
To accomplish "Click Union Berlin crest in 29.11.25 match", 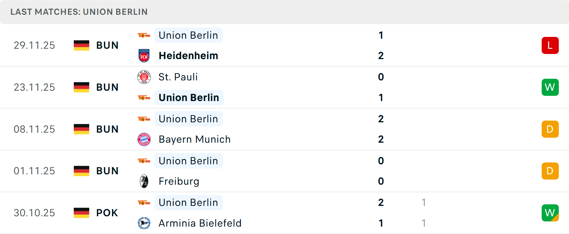I will click(144, 35).
